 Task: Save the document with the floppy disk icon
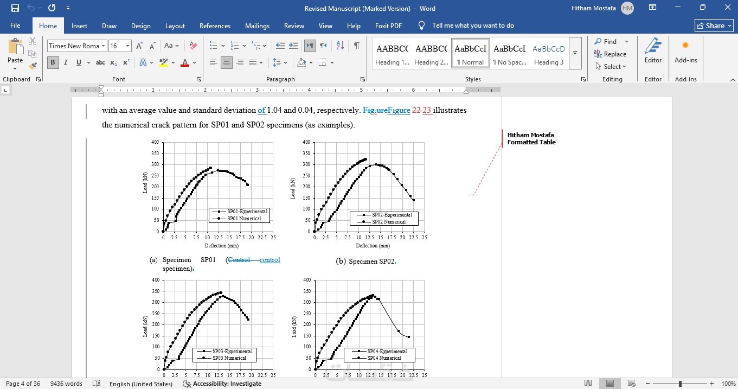[x=15, y=8]
